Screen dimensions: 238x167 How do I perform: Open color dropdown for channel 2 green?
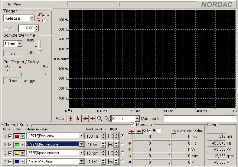22,145
